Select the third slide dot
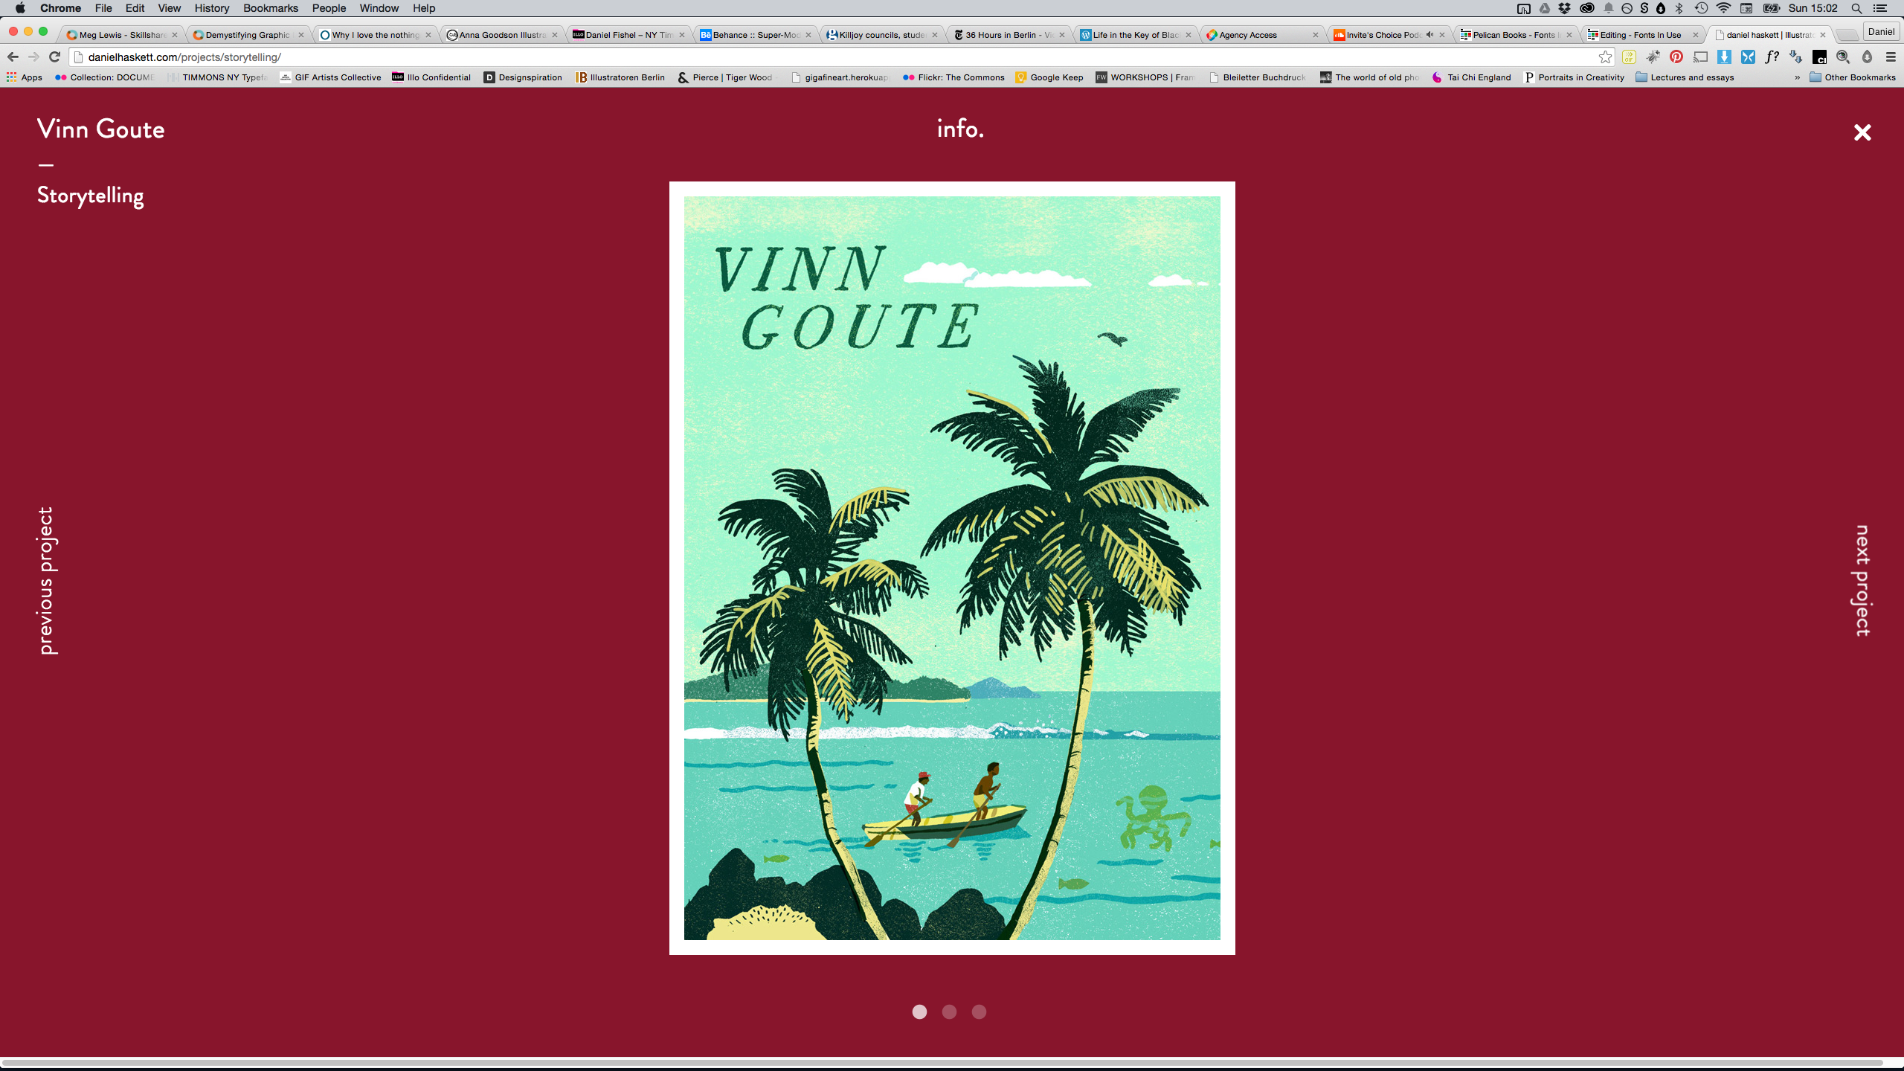 pos(979,1011)
